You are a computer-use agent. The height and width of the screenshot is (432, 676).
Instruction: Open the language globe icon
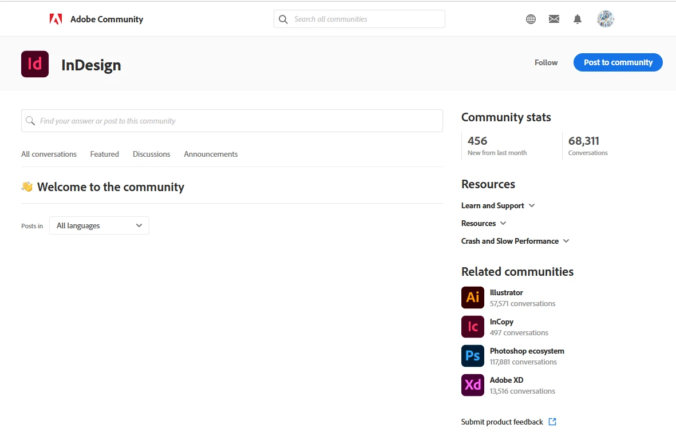coord(531,19)
